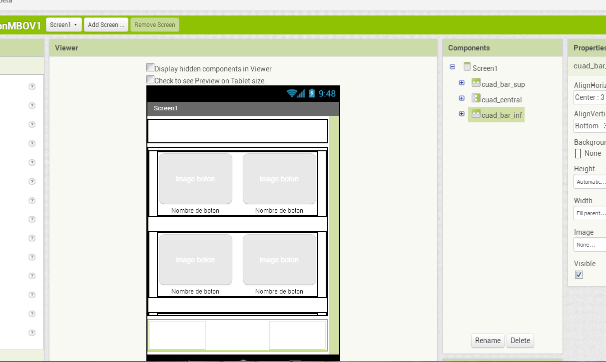Image resolution: width=606 pixels, height=362 pixels.
Task: Open the BackgroundColor None color swatch
Action: (x=578, y=153)
